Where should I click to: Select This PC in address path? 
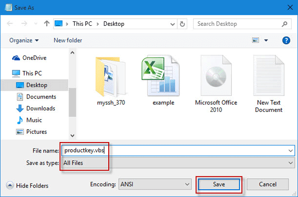pos(82,24)
